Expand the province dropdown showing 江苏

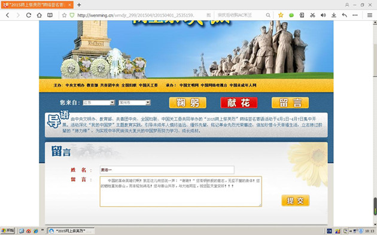99,103
